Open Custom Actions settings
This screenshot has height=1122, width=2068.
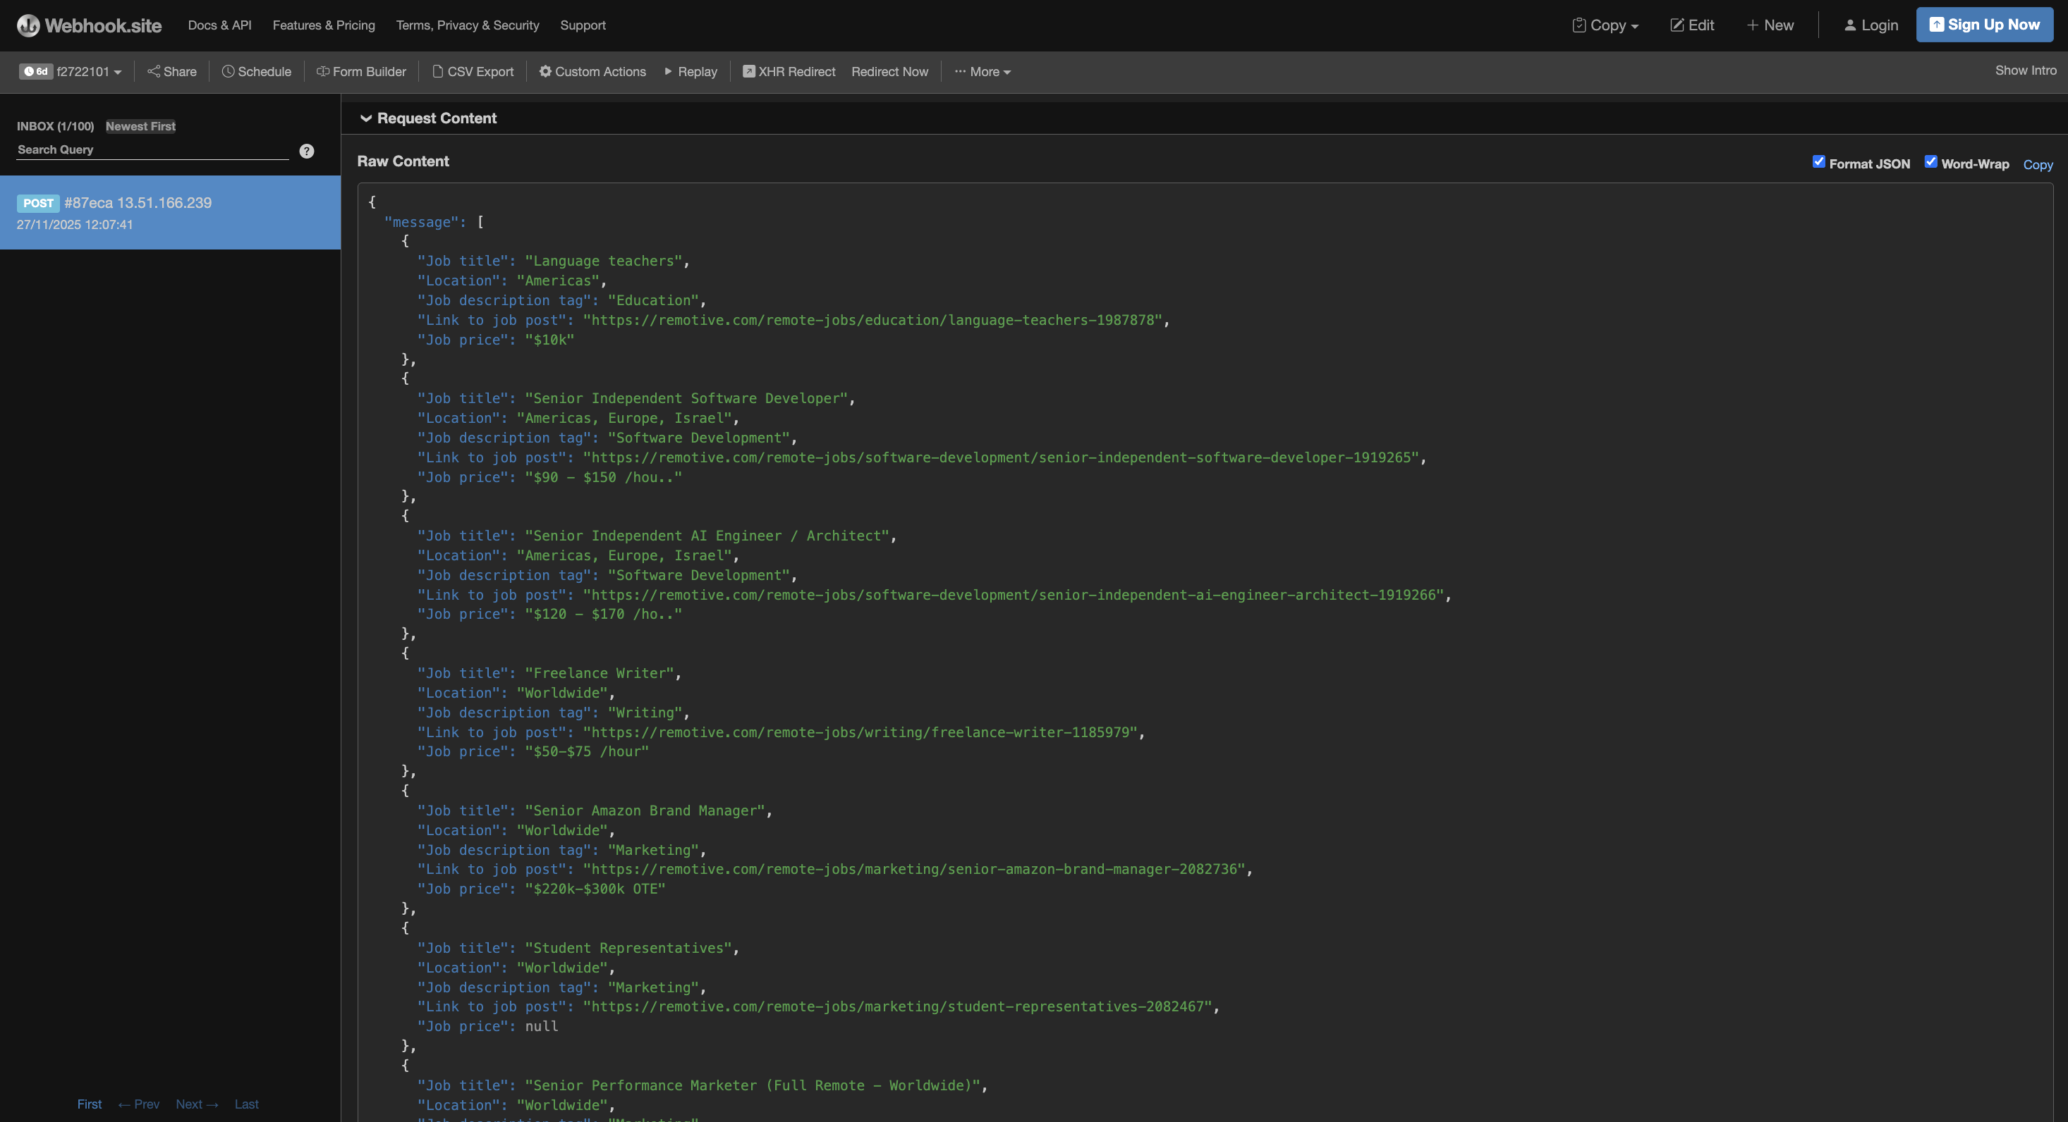592,71
